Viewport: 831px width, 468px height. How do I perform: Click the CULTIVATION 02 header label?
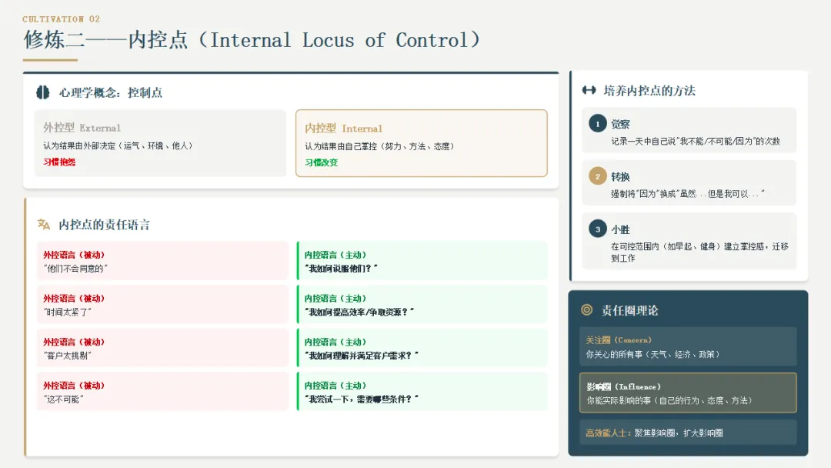click(62, 19)
